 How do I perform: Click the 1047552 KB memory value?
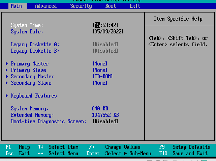[105, 115]
